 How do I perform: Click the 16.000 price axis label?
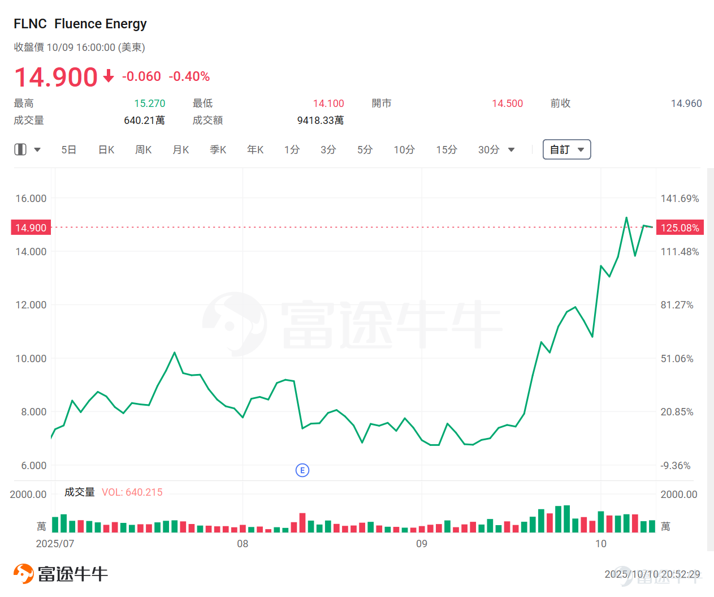click(31, 199)
